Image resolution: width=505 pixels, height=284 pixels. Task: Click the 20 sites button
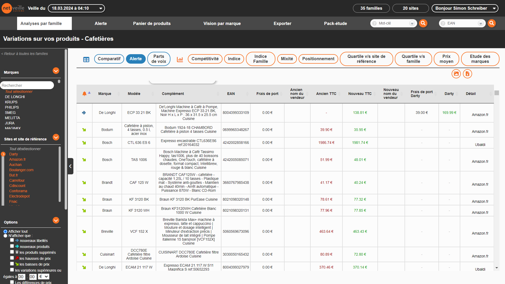(410, 8)
